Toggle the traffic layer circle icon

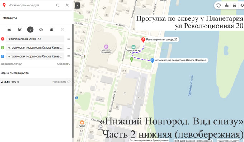point(219,5)
